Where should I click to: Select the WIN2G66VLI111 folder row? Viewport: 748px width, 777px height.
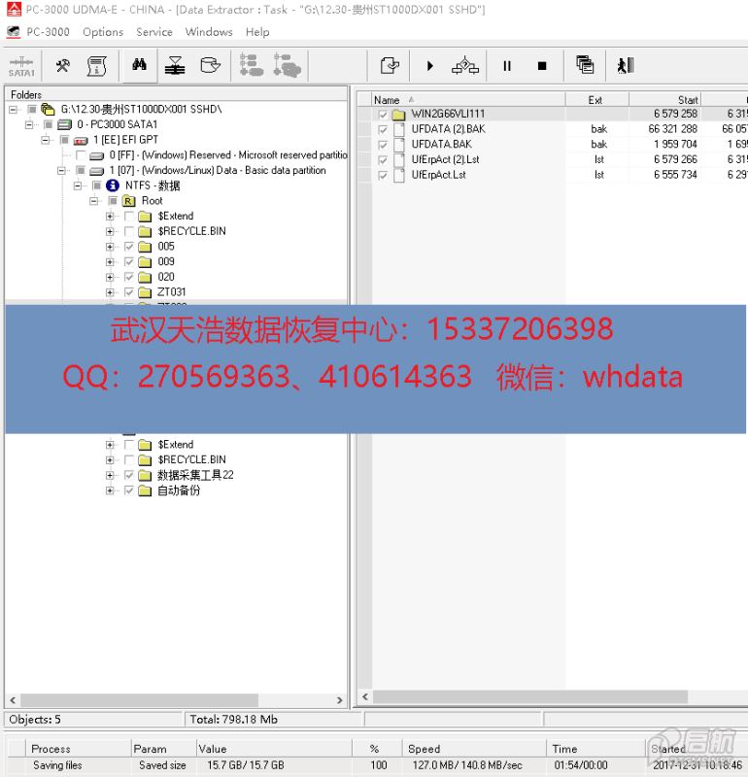tap(447, 114)
